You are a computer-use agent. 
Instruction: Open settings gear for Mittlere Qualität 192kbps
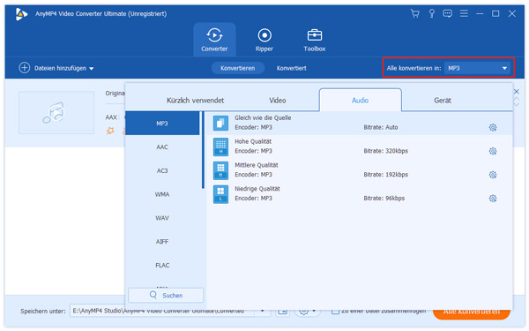click(493, 175)
